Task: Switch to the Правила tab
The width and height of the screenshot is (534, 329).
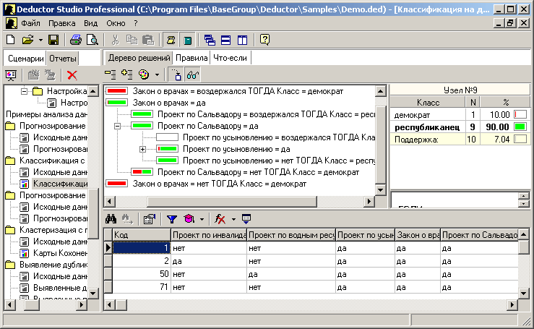Action: [x=192, y=58]
